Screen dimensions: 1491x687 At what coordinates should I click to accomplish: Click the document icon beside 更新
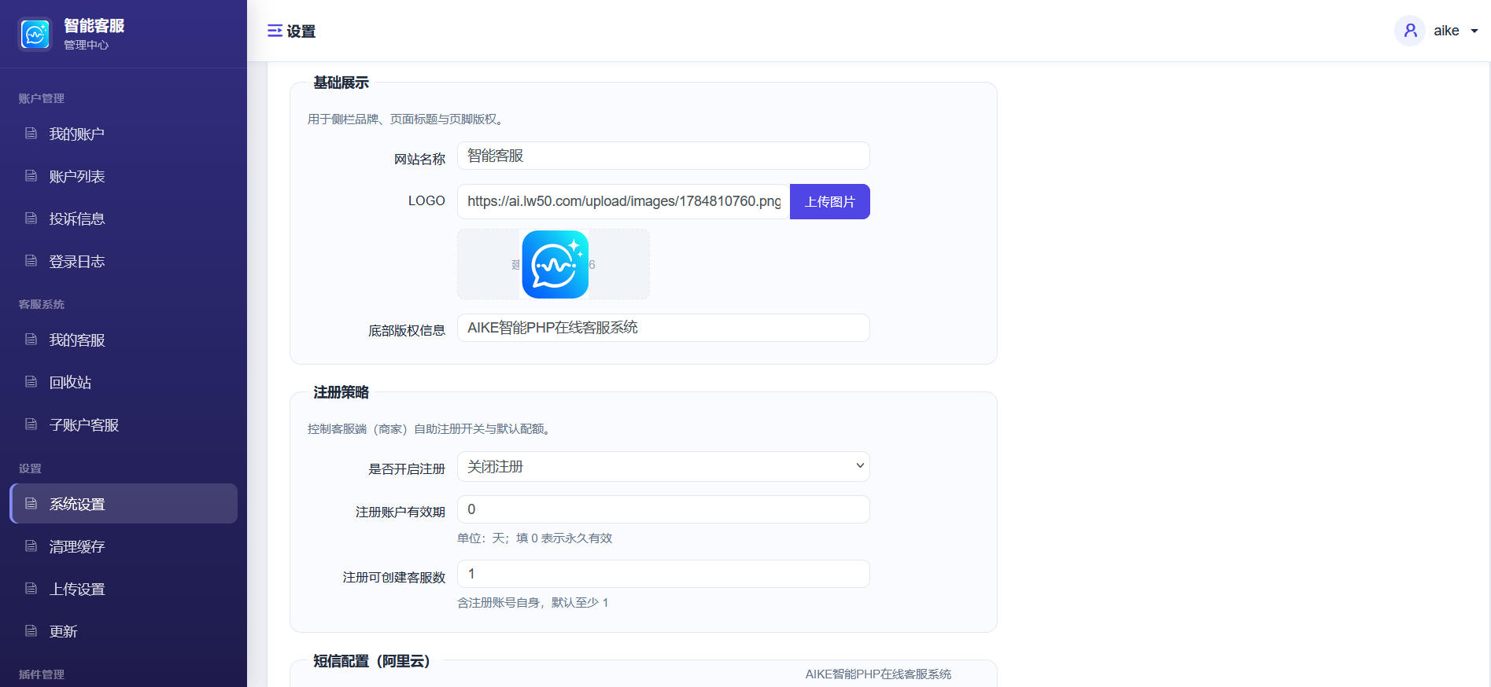click(31, 631)
